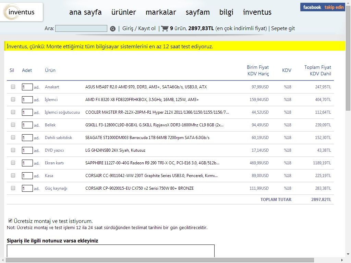This screenshot has height=263, width=351.
Task: Check the delete box for İşlemci row
Action: [13, 99]
